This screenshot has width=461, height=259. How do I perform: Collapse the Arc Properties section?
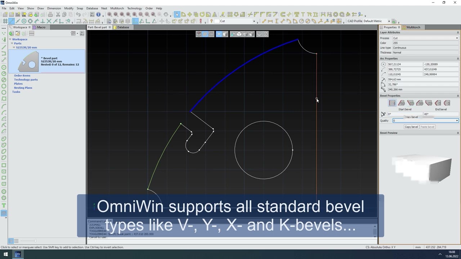click(x=458, y=59)
